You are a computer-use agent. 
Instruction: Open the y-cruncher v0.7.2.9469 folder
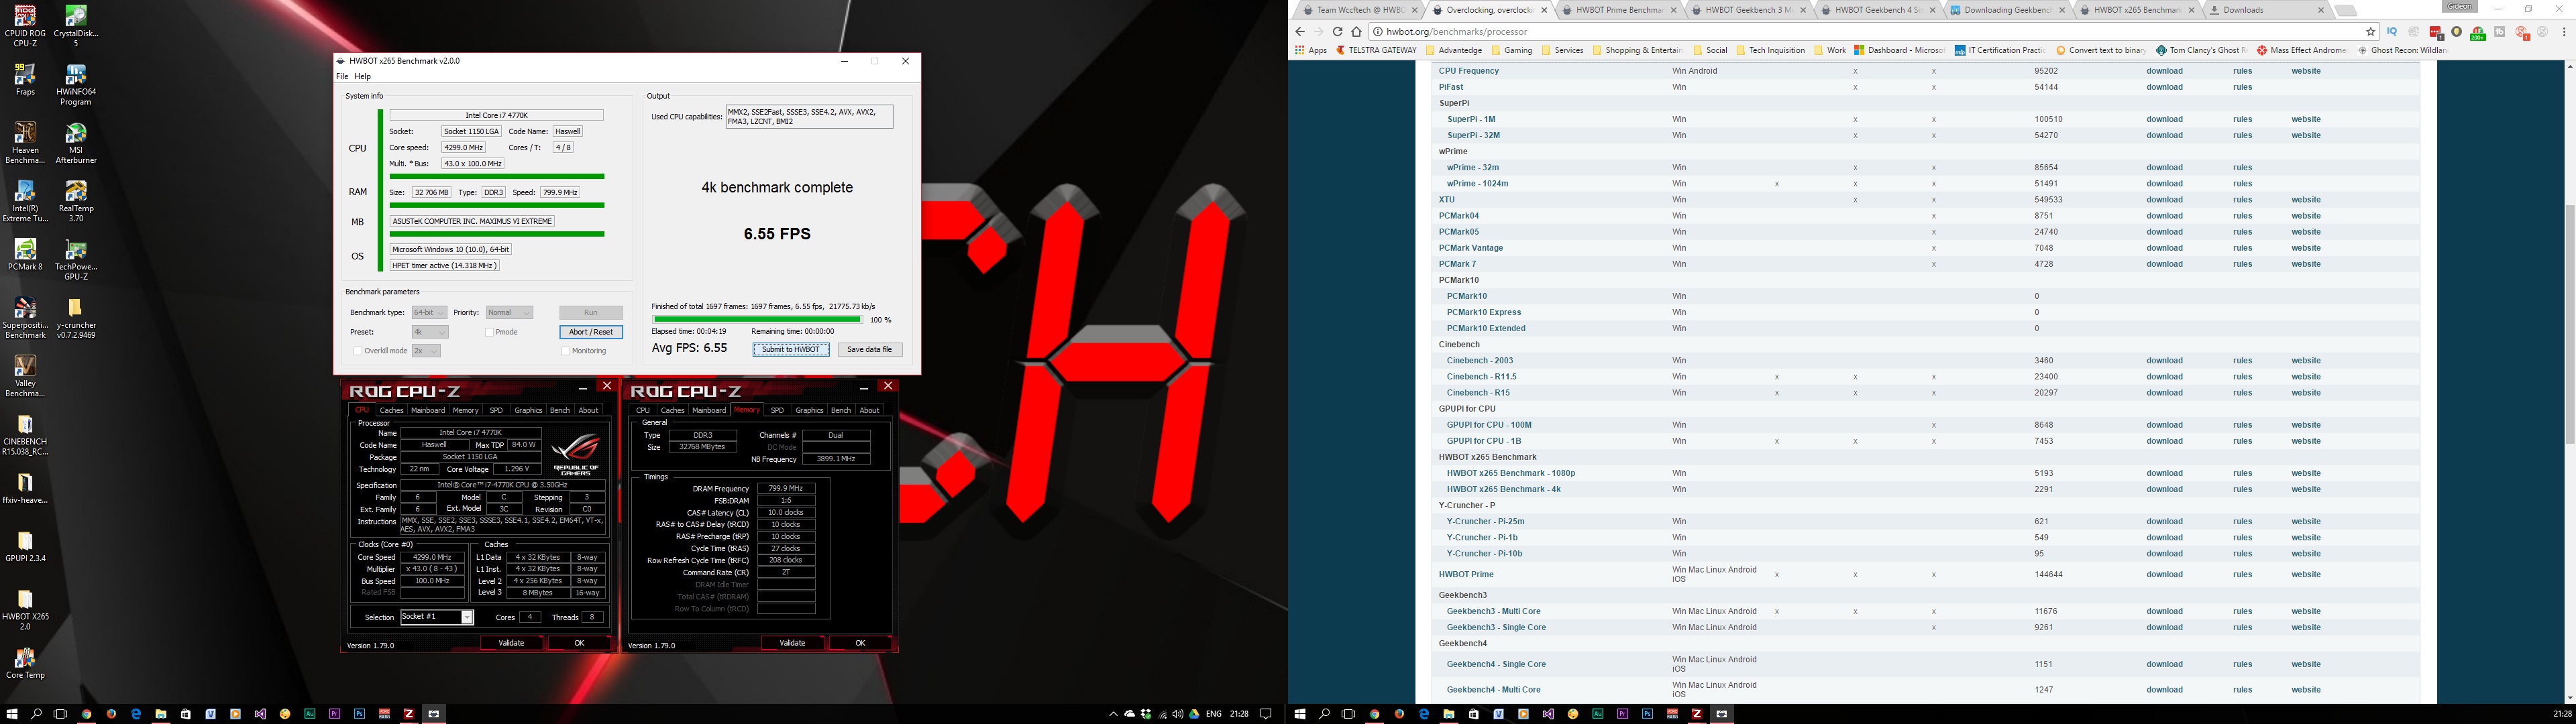point(75,317)
